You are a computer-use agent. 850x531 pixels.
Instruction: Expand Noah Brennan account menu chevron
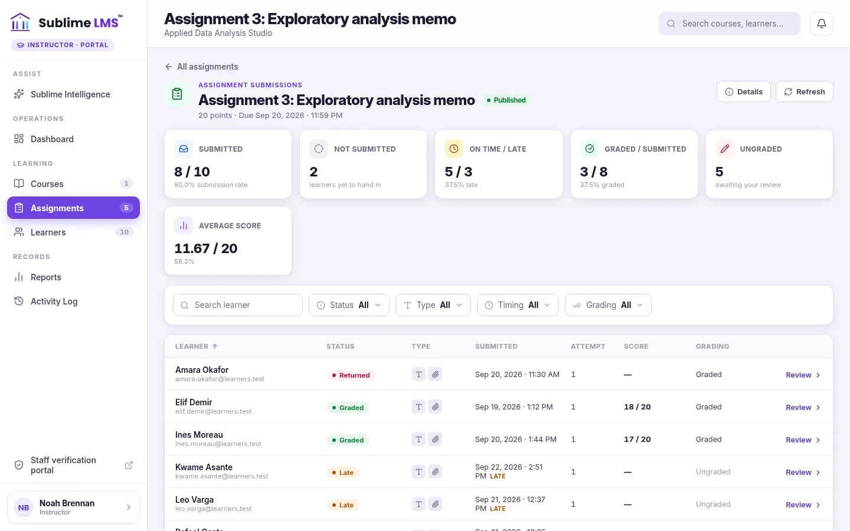coord(129,507)
